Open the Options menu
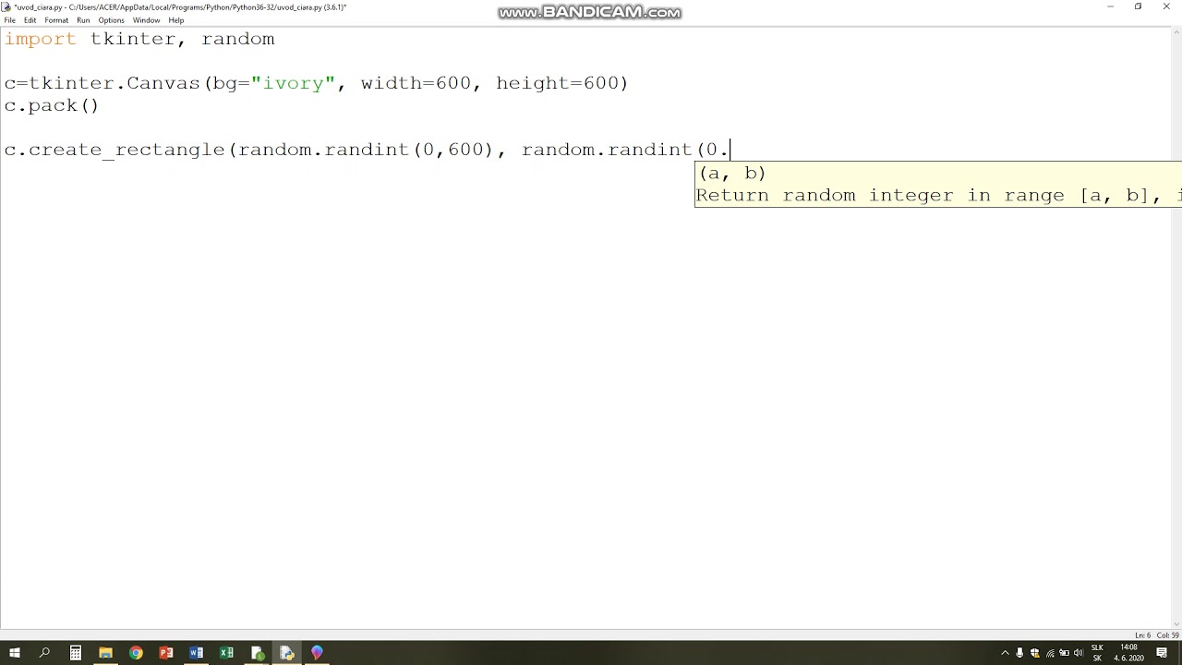1182x665 pixels. [x=111, y=19]
